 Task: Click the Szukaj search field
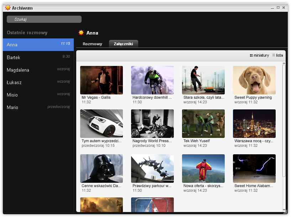[x=44, y=19]
